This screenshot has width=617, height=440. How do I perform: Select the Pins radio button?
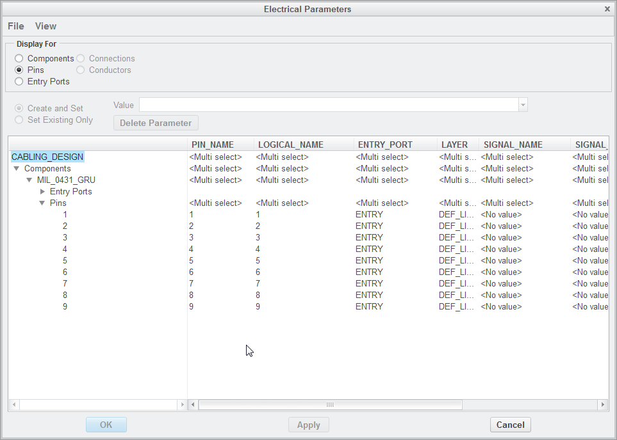coord(19,70)
